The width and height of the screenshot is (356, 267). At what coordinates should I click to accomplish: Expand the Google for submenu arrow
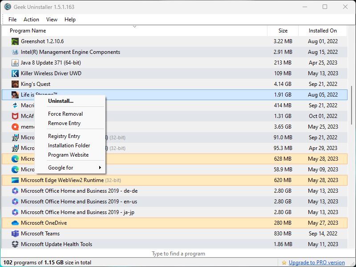click(x=100, y=168)
